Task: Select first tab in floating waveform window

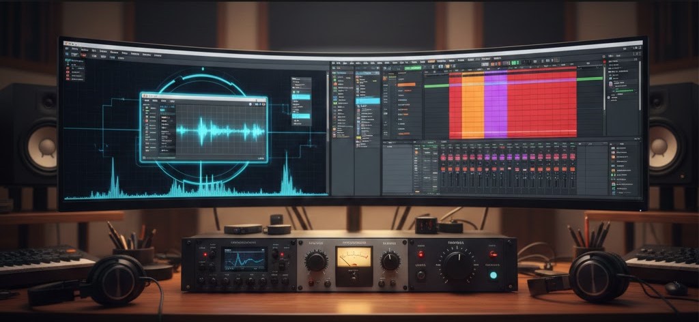Action: coord(146,100)
